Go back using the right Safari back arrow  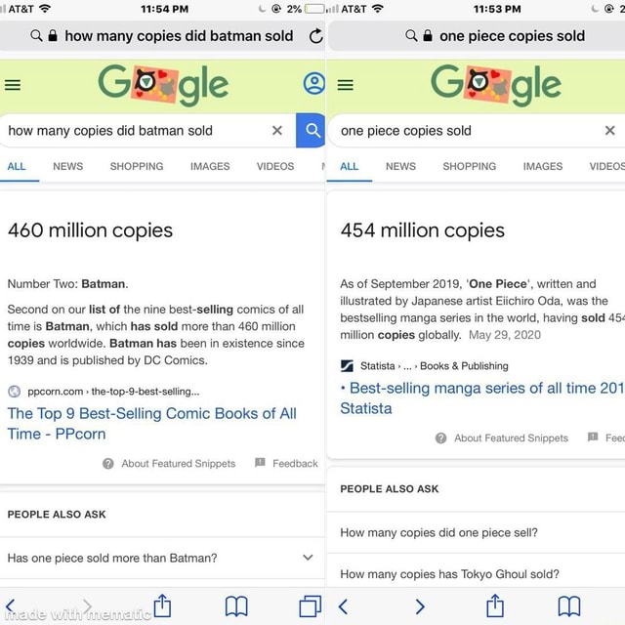click(343, 606)
